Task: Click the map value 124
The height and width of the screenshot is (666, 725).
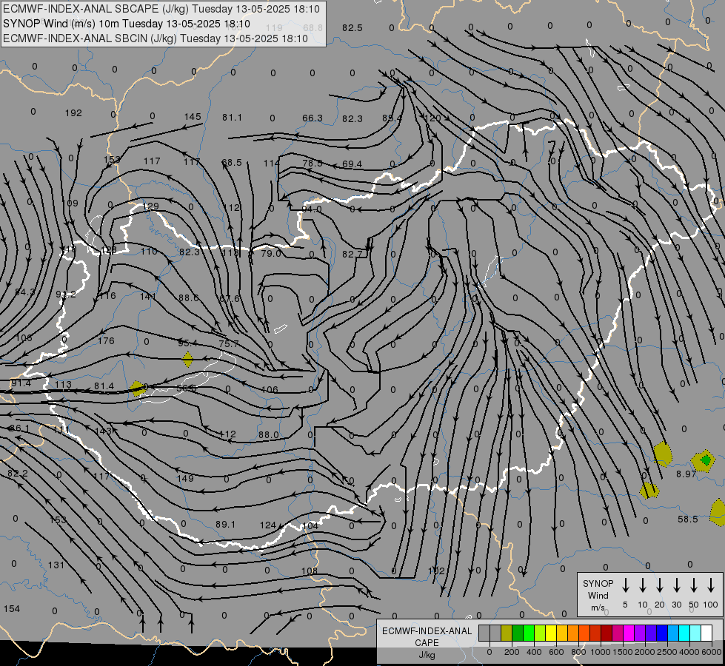Action: pos(268,525)
